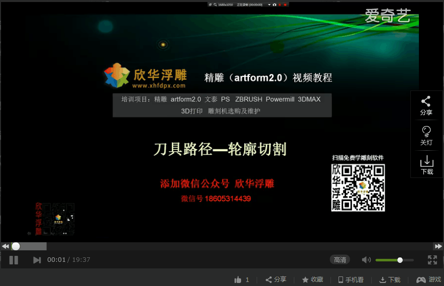This screenshot has width=444, height=286.
Task: Click the 扫描免费学雕刻软件 caption
Action: pos(358,158)
